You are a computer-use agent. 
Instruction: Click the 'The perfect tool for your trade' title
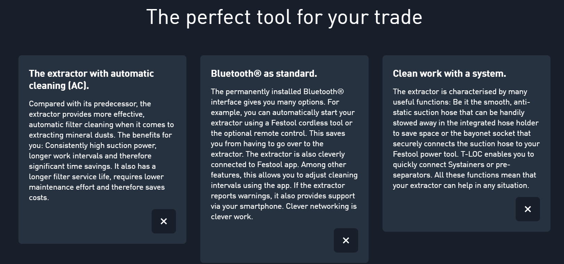pos(284,17)
